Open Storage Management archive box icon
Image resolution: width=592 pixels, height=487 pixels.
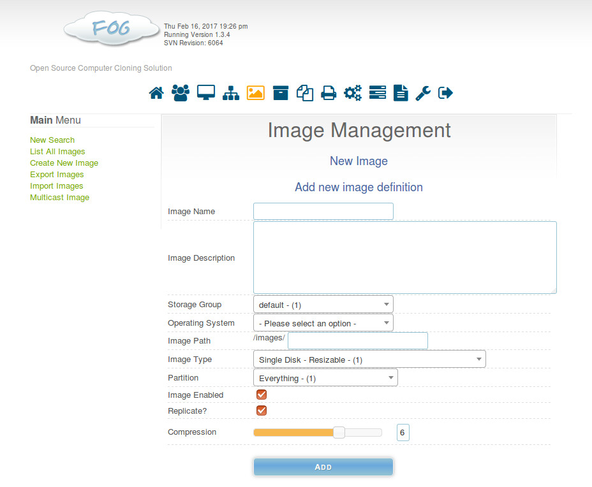pos(281,93)
